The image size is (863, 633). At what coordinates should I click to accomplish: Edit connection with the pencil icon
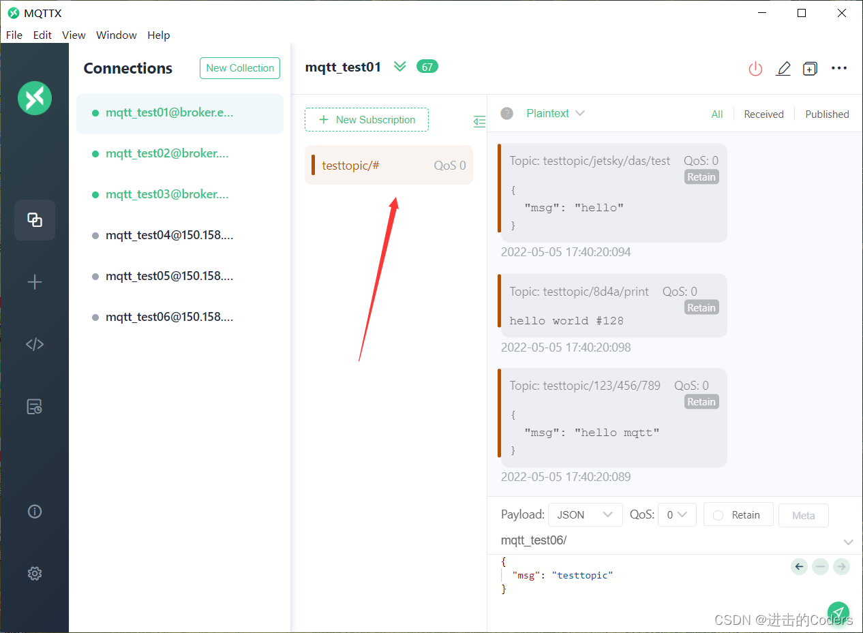pos(783,68)
